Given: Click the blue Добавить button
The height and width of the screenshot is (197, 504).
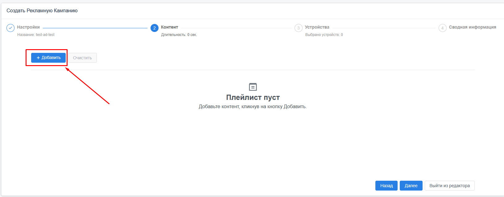Looking at the screenshot, I should coord(48,58).
